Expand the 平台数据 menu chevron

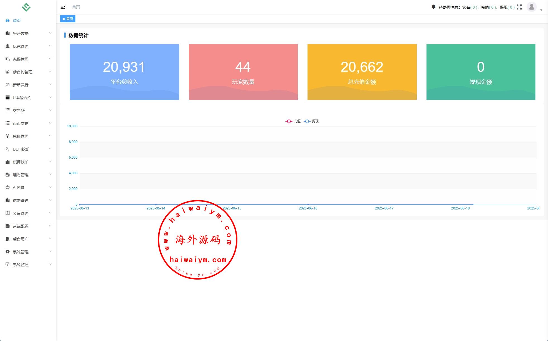tap(50, 33)
